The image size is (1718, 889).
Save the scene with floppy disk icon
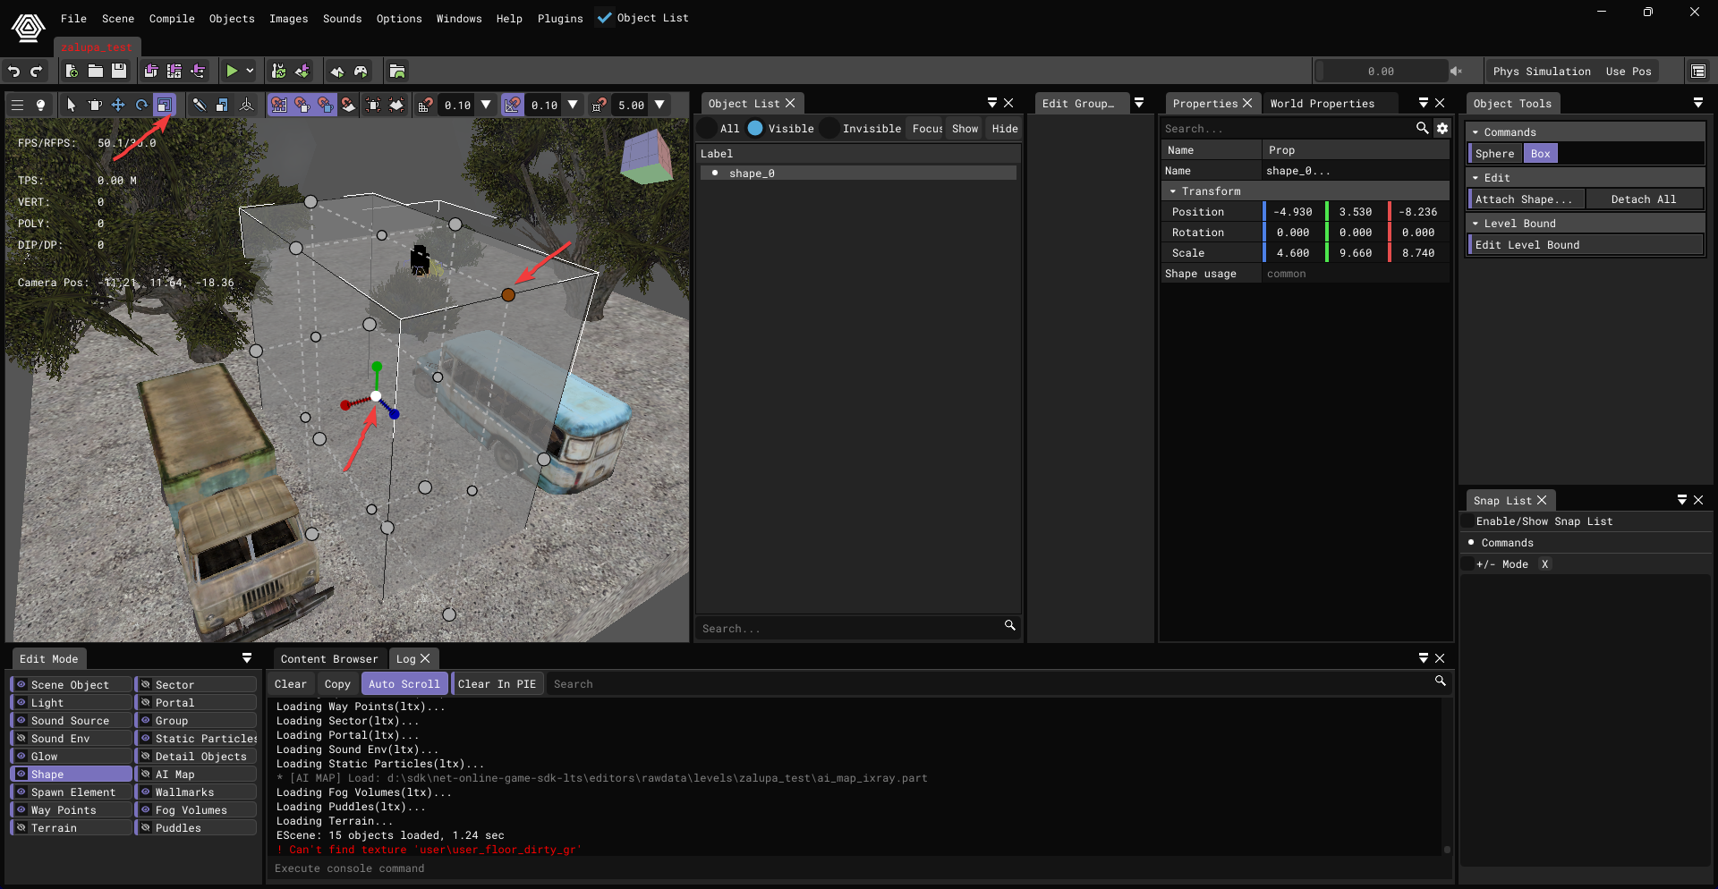119,71
